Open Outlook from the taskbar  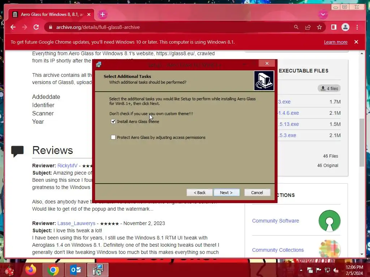[x=76, y=270]
